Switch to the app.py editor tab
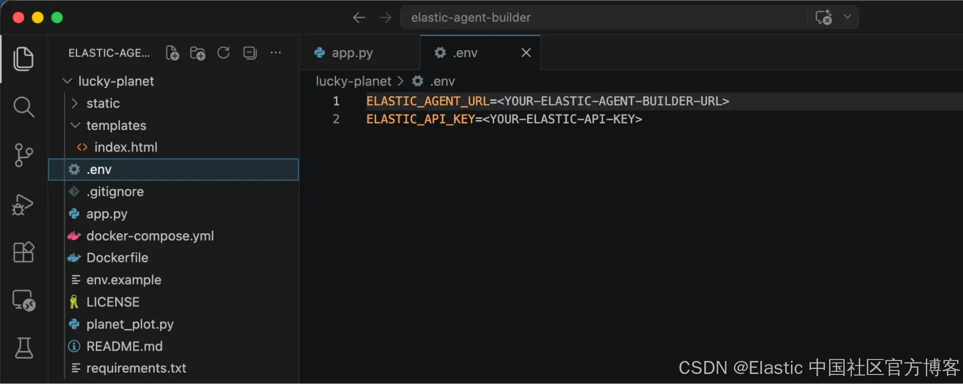 (x=360, y=53)
